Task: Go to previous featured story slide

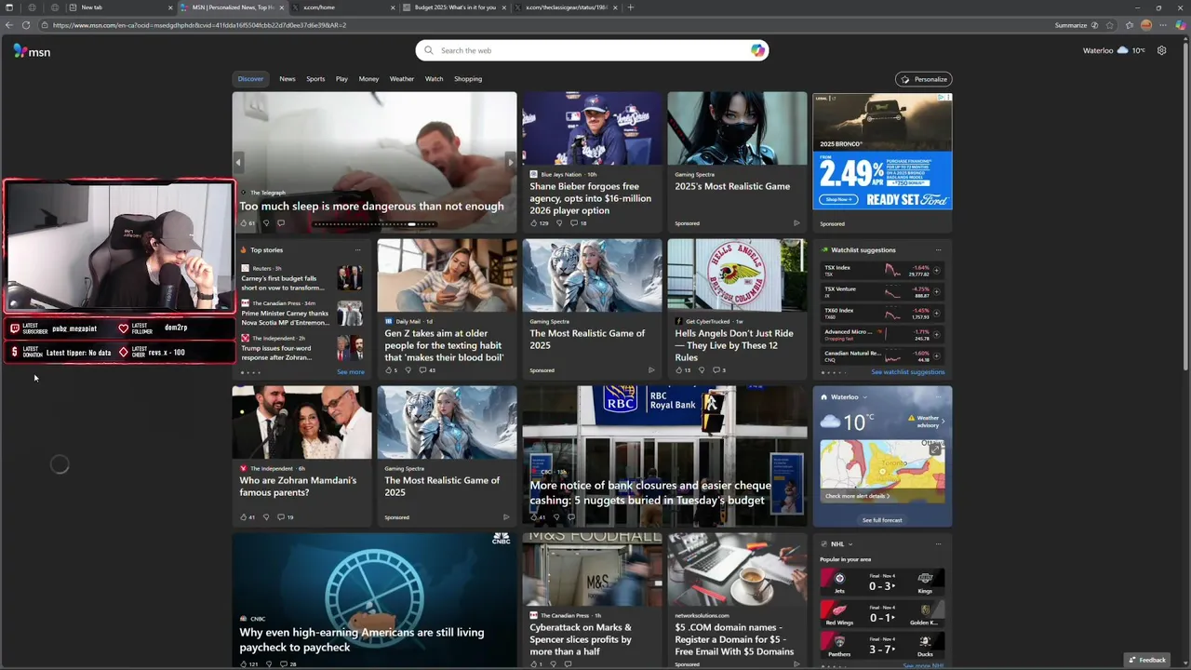Action: (237, 162)
